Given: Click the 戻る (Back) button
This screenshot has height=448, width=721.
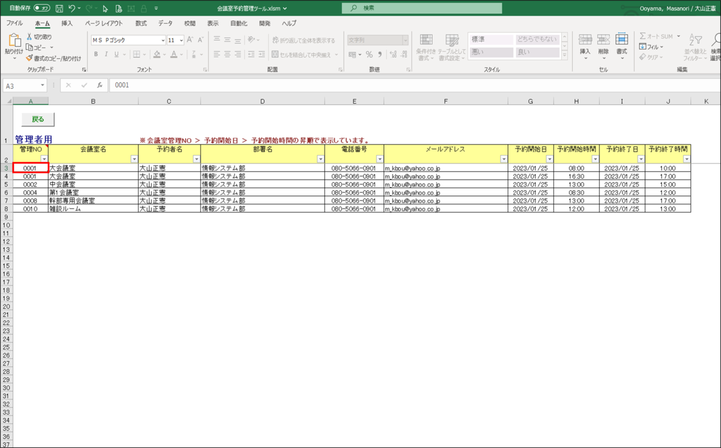Looking at the screenshot, I should (38, 119).
